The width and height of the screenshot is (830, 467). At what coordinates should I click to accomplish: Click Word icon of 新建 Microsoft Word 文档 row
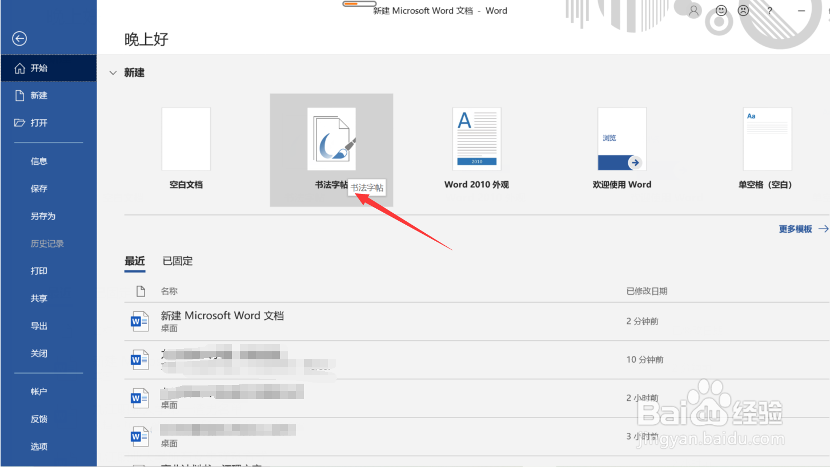[x=139, y=322]
